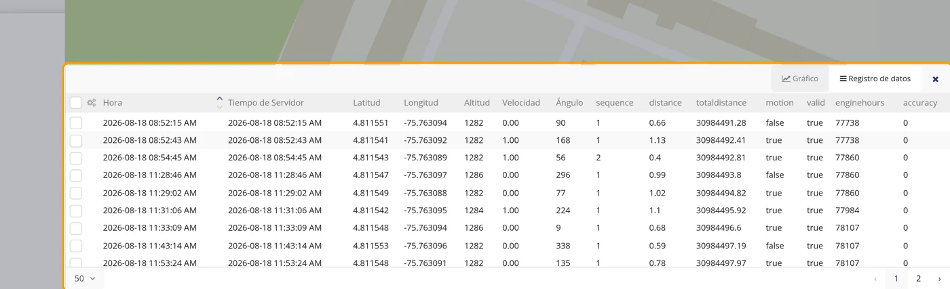Click totaldistance value 30984492.81

click(x=721, y=158)
